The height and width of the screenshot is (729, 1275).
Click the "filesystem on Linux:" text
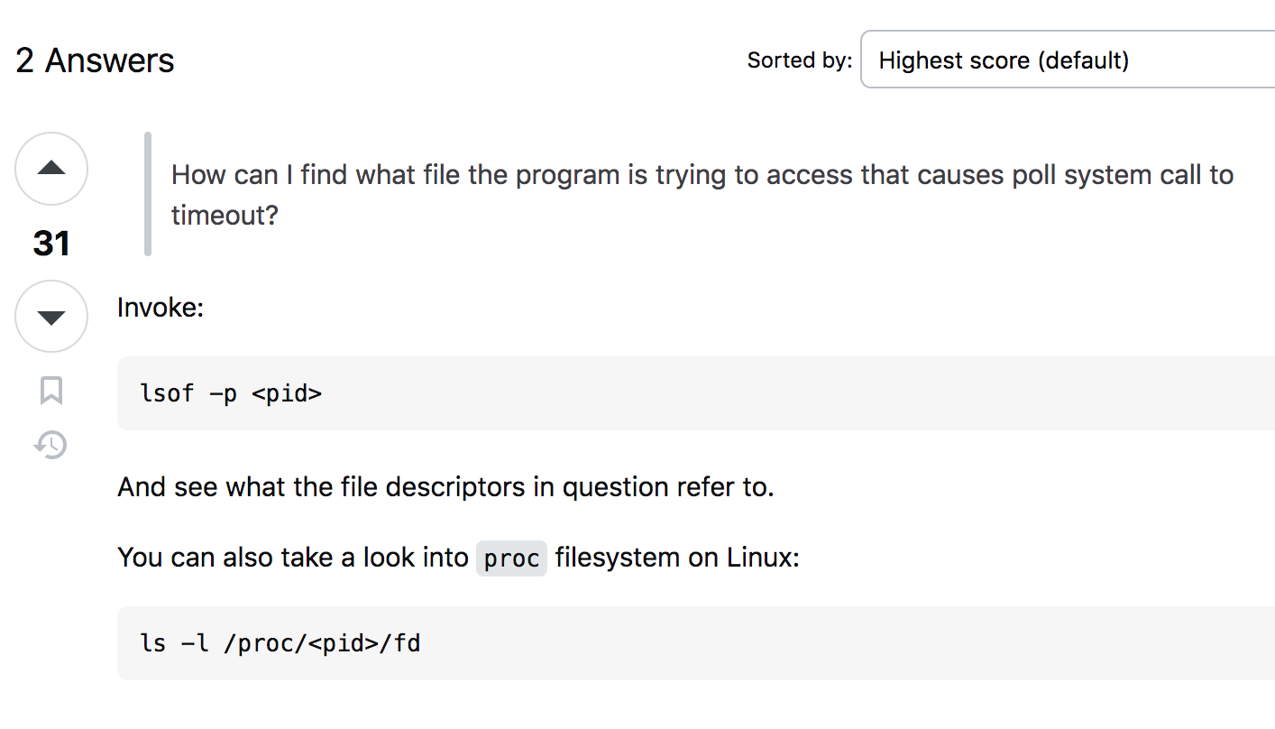tap(677, 558)
